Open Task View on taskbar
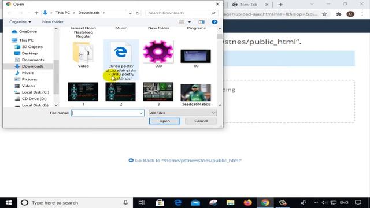Image resolution: width=370 pixels, height=208 pixels. pyautogui.click(x=141, y=203)
